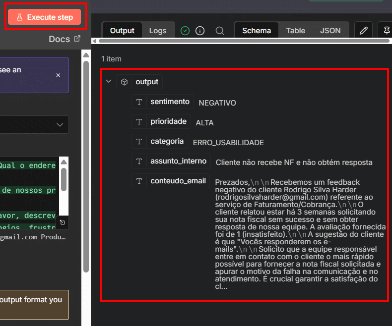This screenshot has width=392, height=326.
Task: Click the code editor text area
Action: click(x=29, y=192)
